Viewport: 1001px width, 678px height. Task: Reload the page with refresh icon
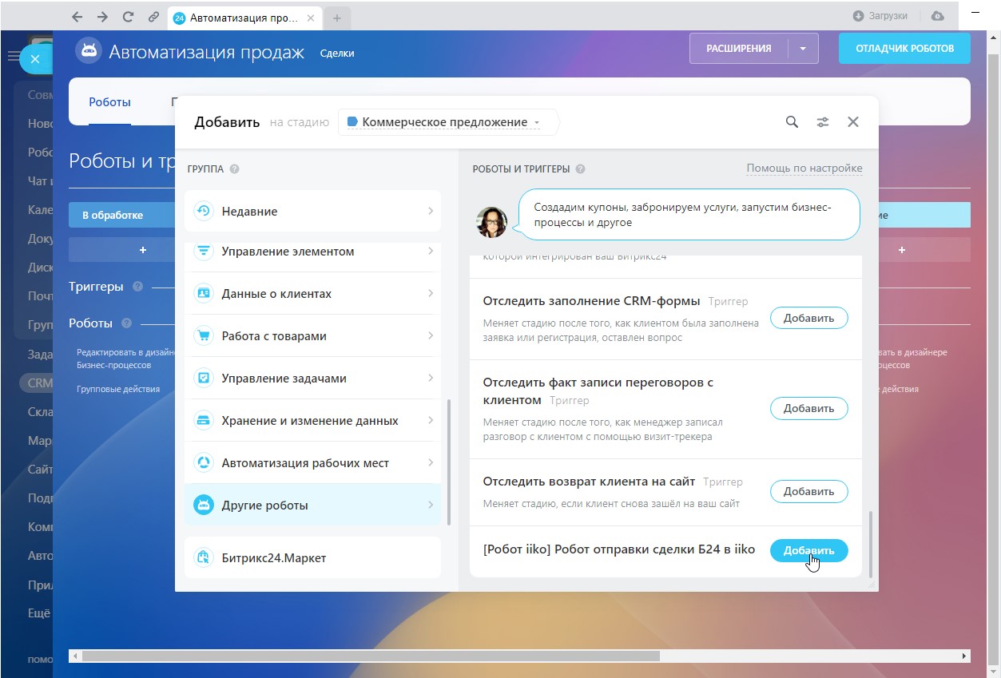click(127, 17)
